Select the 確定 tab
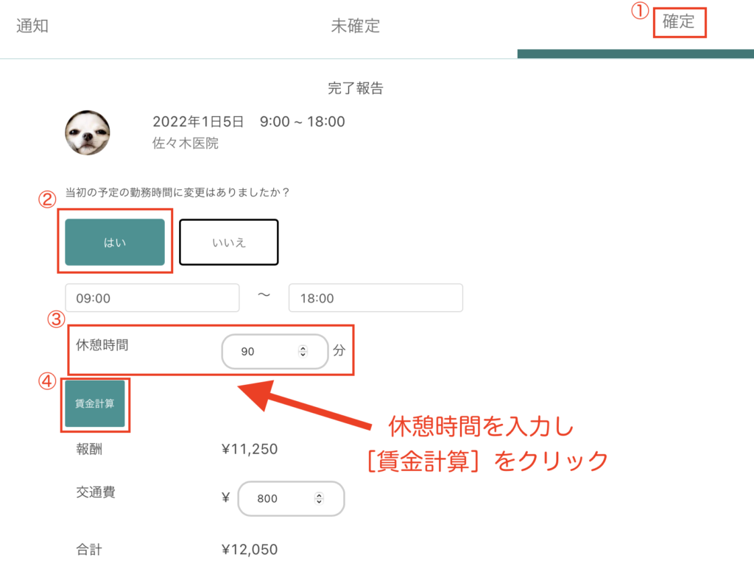 678,21
